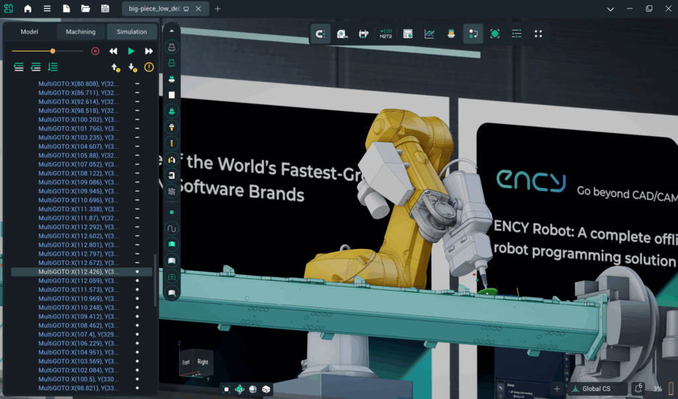Open the simulation settings sliders icon
The image size is (678, 399).
[x=516, y=34]
